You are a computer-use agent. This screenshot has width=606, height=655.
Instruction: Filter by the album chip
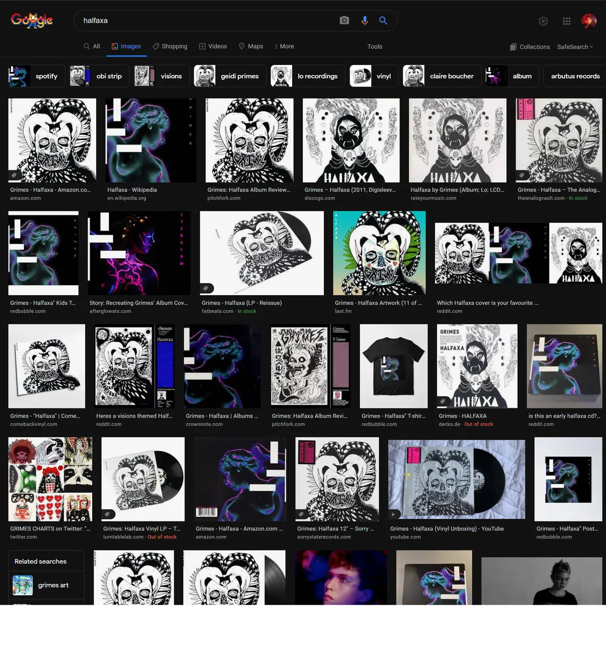tap(512, 76)
